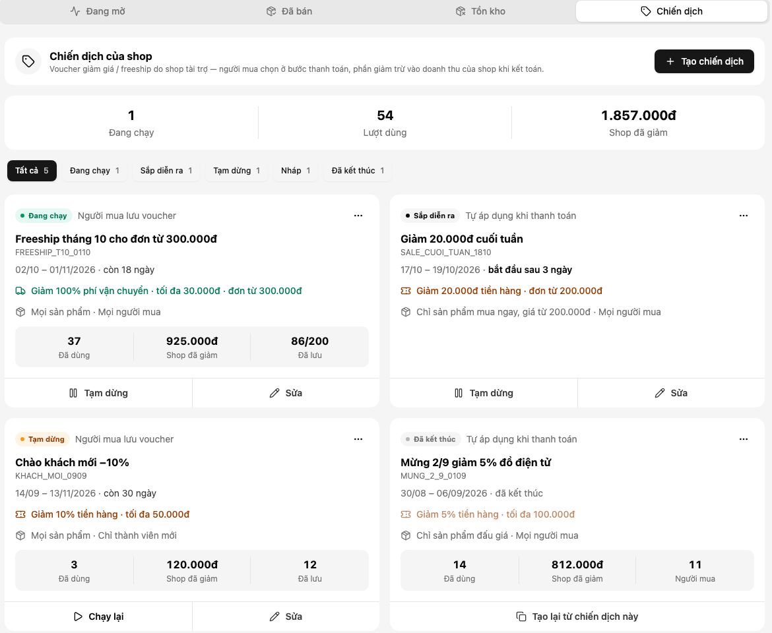Screen dimensions: 772x633
Task: Switch to the Đã bán tab
Action: [289, 11]
